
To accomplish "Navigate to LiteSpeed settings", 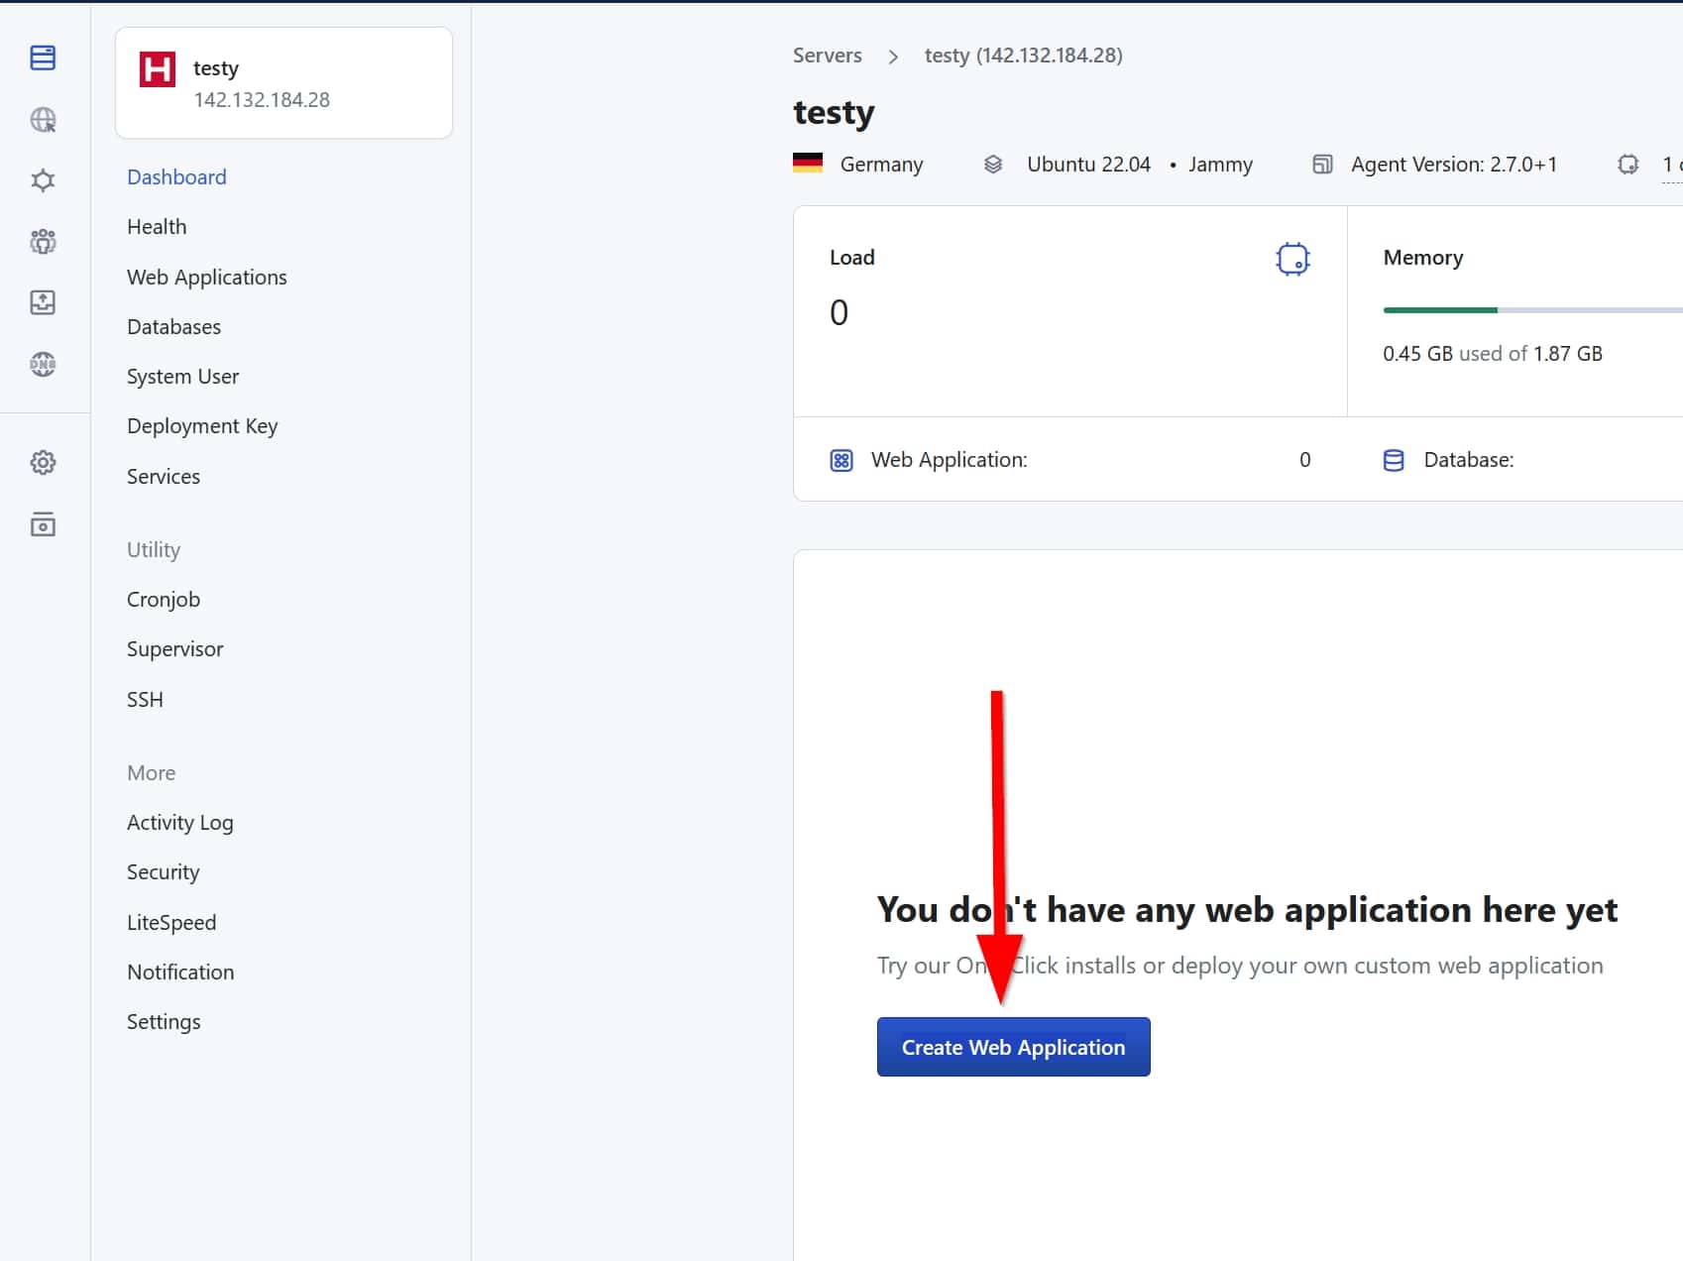I will coord(171,923).
